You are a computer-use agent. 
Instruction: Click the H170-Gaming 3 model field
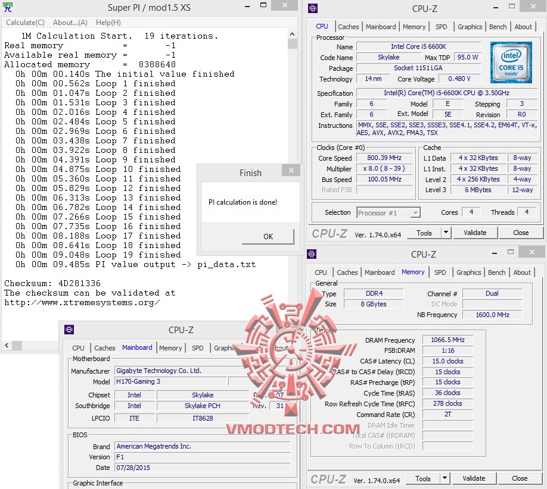pos(170,382)
